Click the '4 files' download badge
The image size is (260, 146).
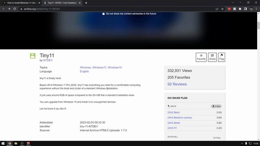pyautogui.click(x=216, y=106)
